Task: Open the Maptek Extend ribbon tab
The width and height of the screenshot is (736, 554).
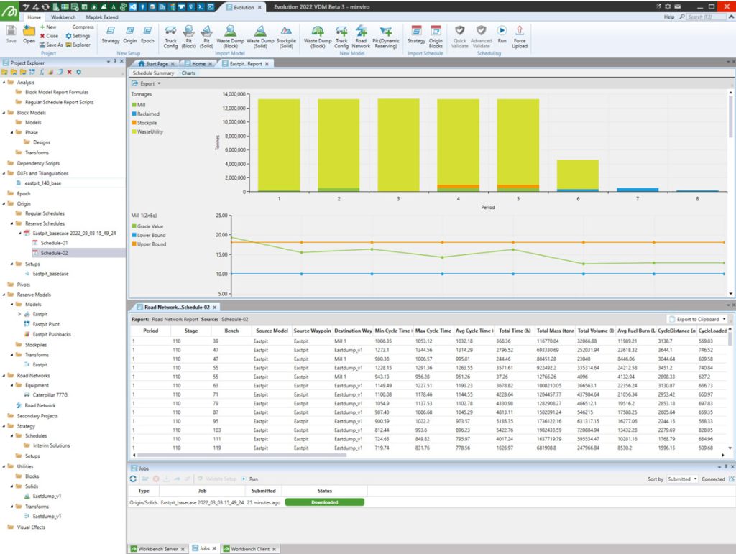Action: tap(102, 17)
